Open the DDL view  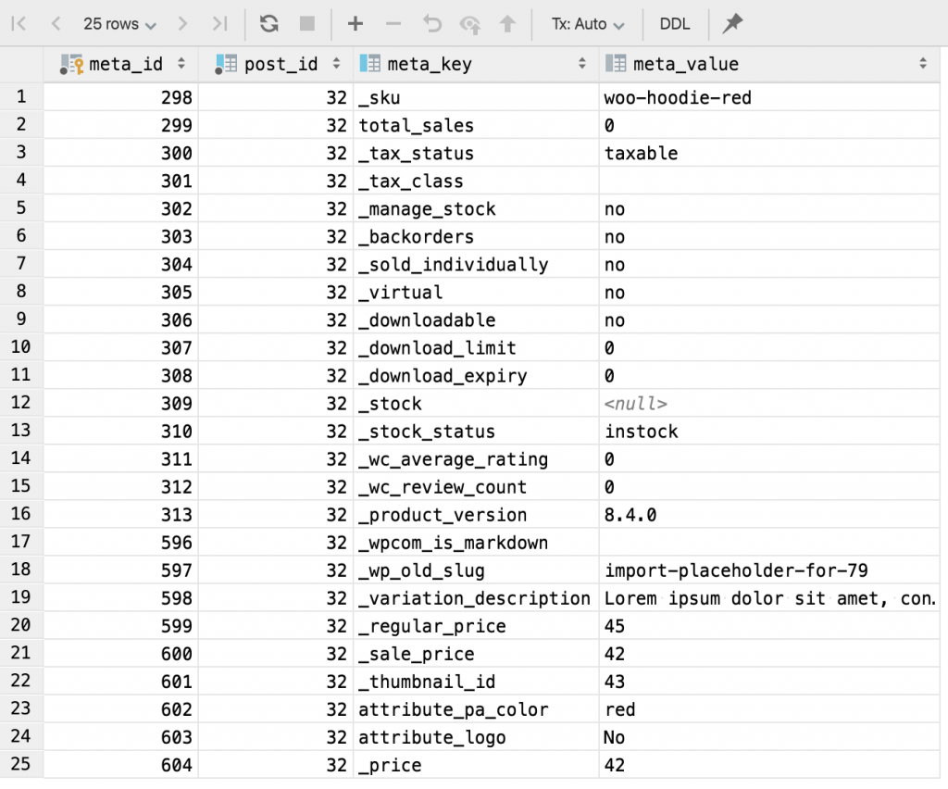click(x=675, y=24)
